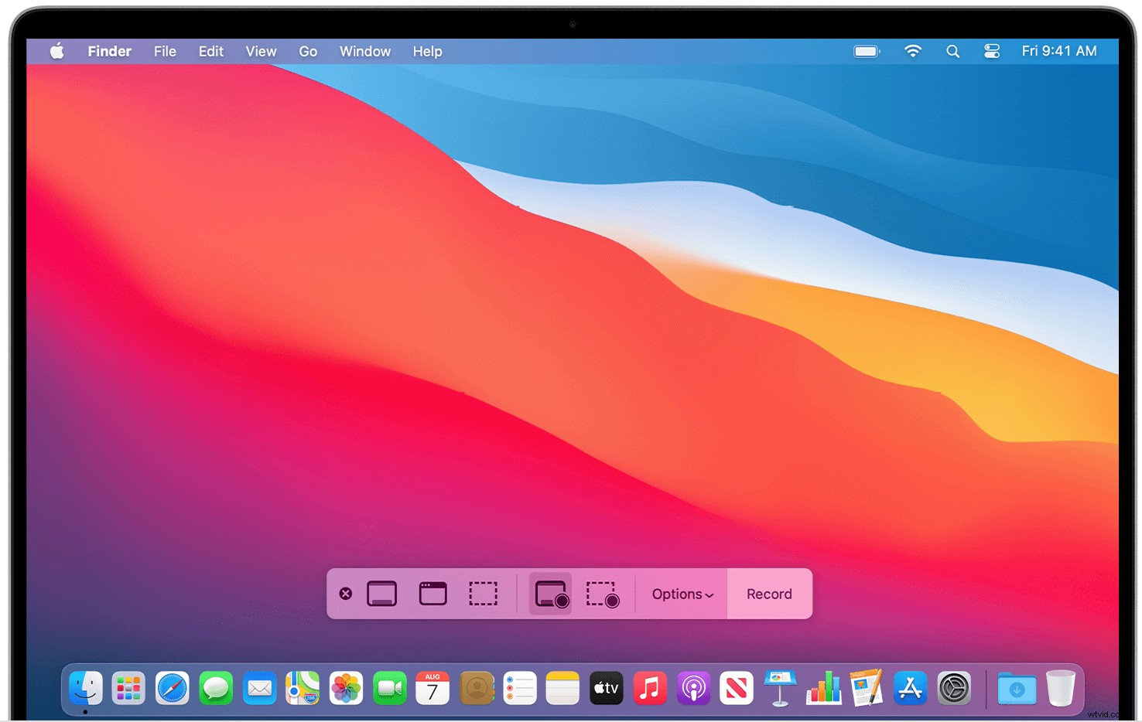1142x722 pixels.
Task: Open Control Center from the menu bar
Action: click(x=991, y=51)
